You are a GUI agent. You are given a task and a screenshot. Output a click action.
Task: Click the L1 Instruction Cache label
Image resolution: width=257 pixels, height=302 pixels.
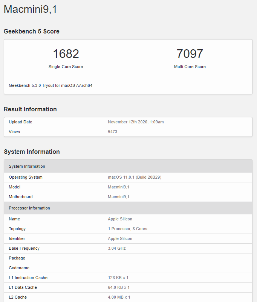coord(28,278)
